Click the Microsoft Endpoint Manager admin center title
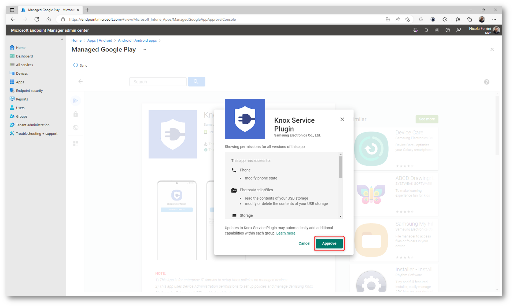The height and width of the screenshot is (307, 513). (x=50, y=30)
